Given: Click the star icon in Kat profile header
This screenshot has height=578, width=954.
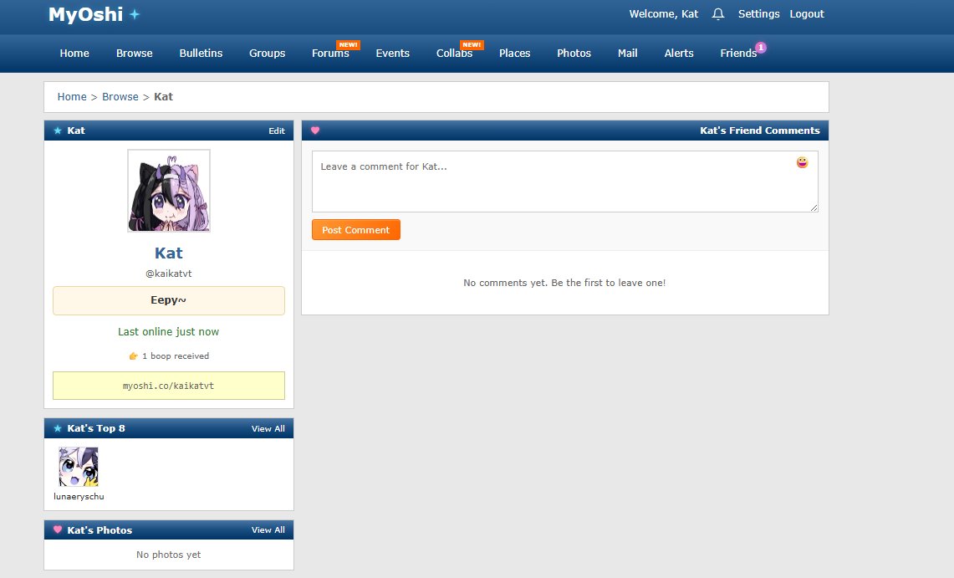Looking at the screenshot, I should click(x=58, y=130).
